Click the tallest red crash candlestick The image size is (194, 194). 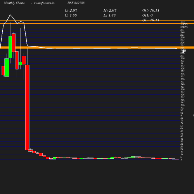[27, 107]
